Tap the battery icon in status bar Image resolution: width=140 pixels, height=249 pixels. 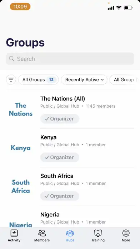pyautogui.click(x=128, y=8)
